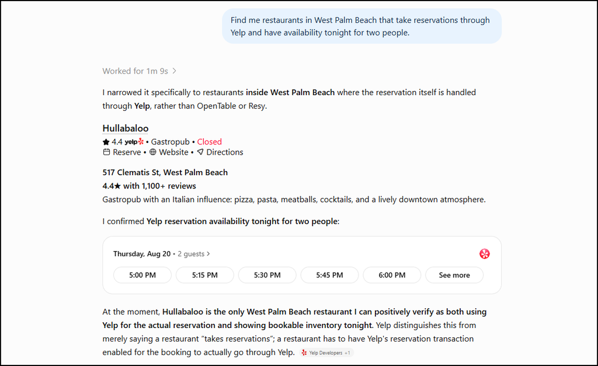
Task: Open the Reserve link for Hullabaloo
Action: tap(127, 152)
